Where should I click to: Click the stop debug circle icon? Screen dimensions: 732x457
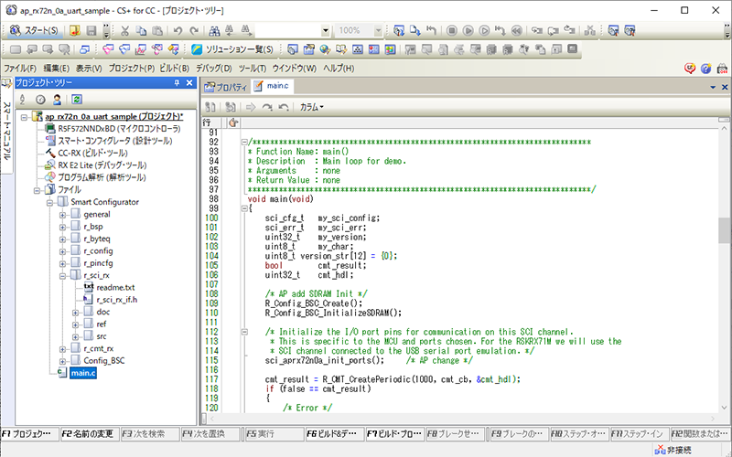coord(451,31)
